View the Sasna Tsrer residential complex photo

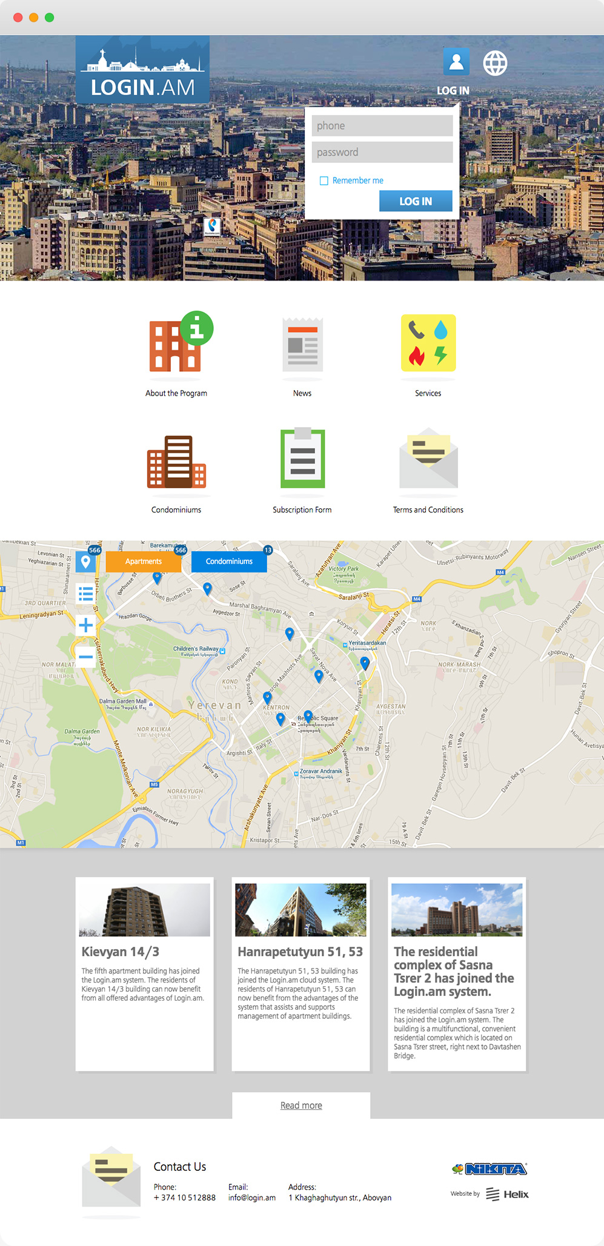pos(457,910)
